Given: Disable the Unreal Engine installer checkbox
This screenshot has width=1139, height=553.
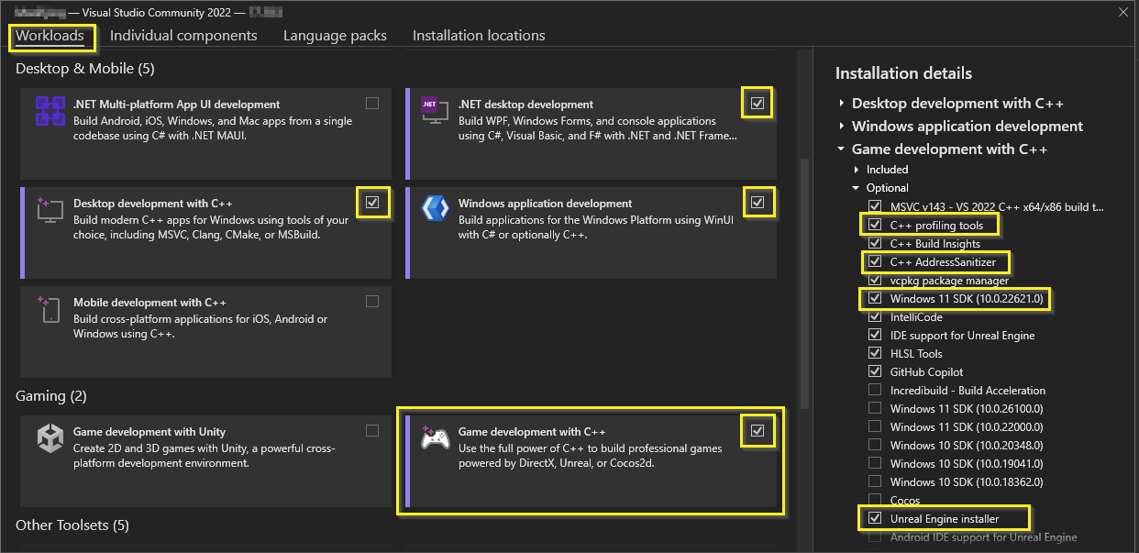Looking at the screenshot, I should [874, 518].
